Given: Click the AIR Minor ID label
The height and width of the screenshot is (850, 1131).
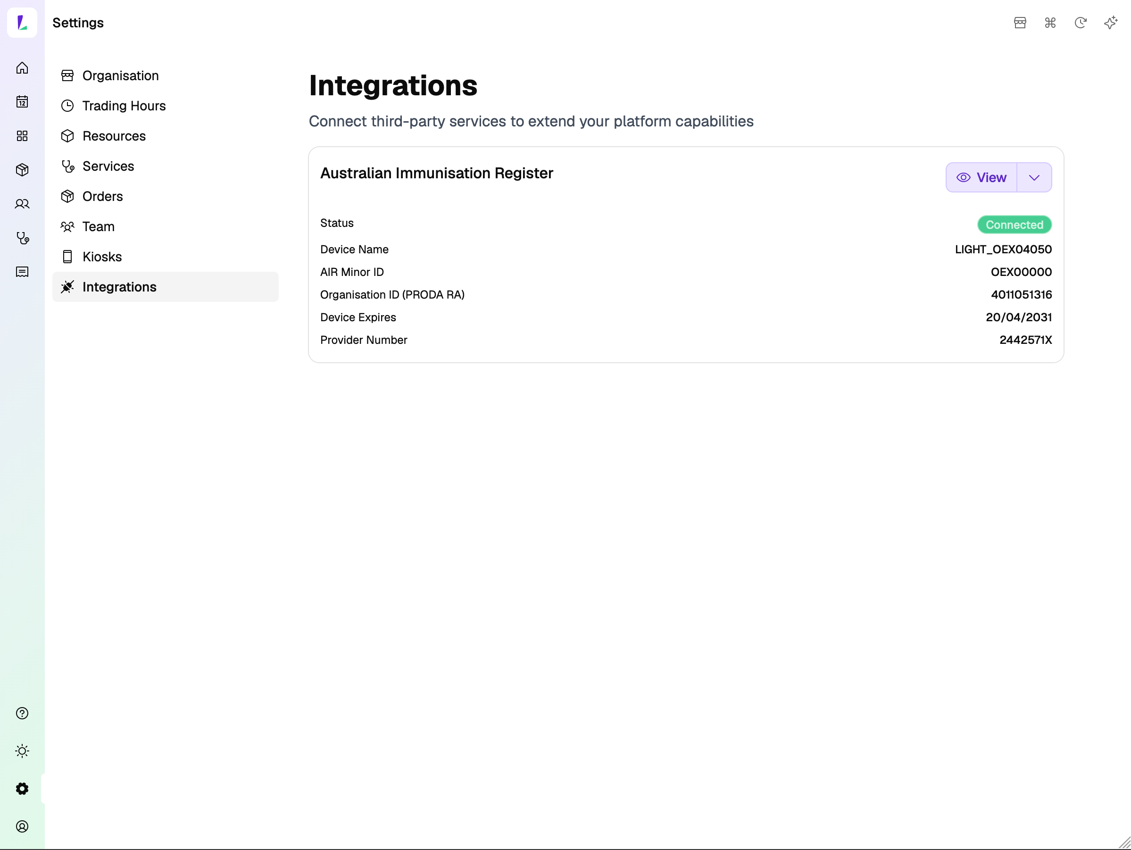Looking at the screenshot, I should (x=352, y=272).
